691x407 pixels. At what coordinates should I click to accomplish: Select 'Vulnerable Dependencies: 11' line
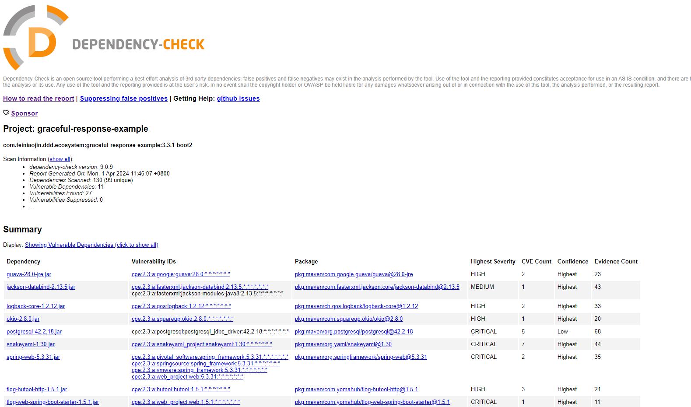coord(67,187)
